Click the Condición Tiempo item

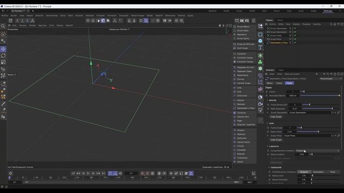(x=245, y=62)
